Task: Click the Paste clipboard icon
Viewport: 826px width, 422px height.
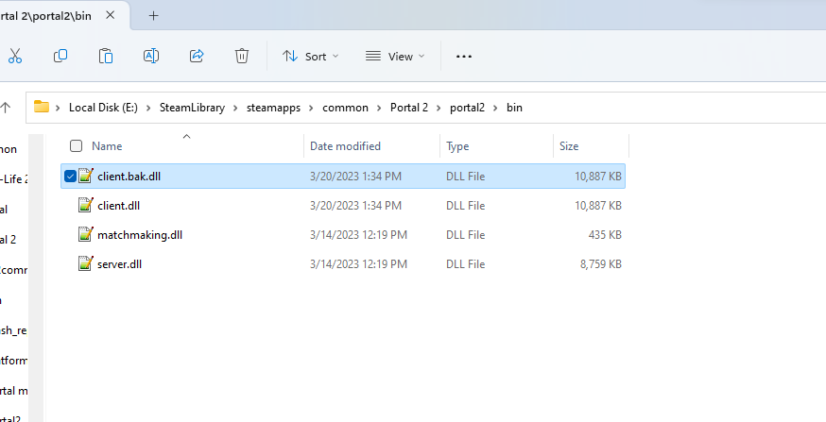Action: 106,56
